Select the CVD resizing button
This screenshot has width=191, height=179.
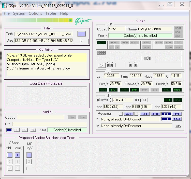[x=177, y=114]
